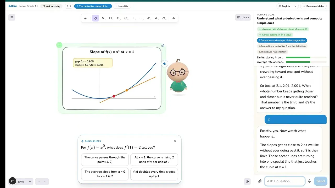The width and height of the screenshot is (335, 188).
Task: Click the "Average rate of chan..." progress bar
Action: [306, 62]
